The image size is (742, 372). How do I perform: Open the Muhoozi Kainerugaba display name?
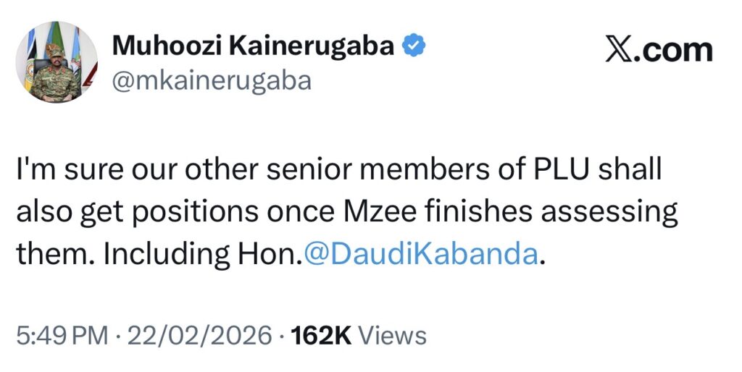pos(254,47)
